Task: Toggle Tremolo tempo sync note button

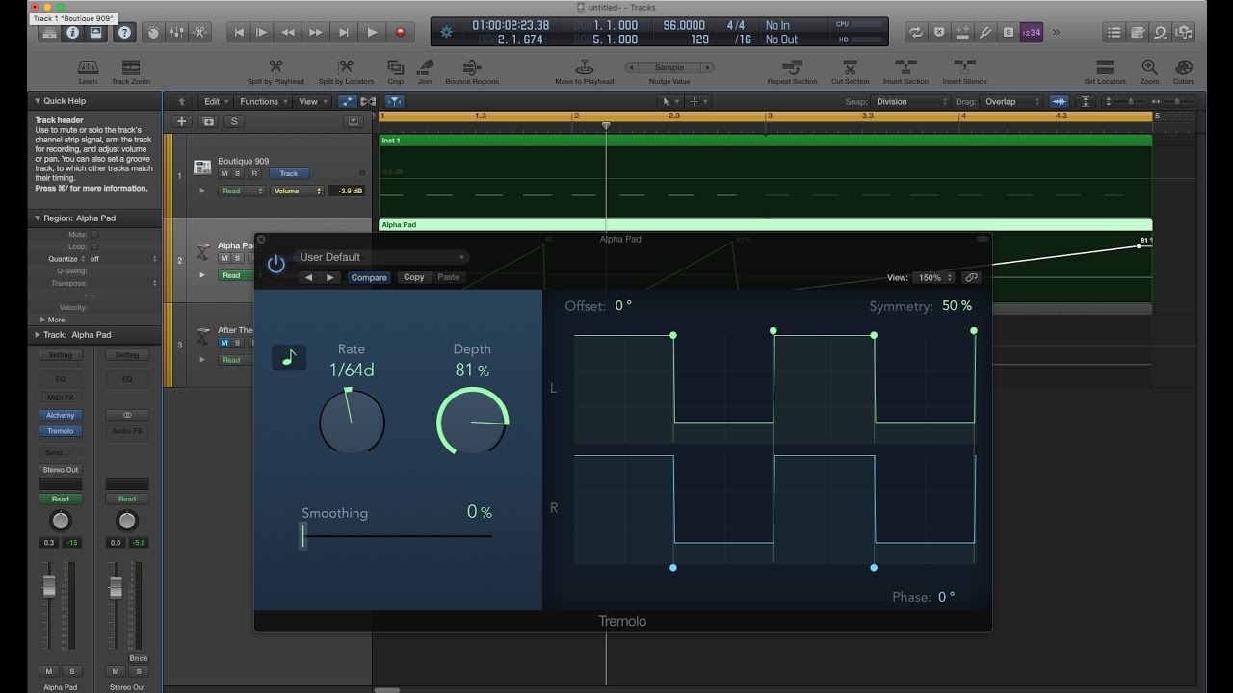Action: 288,357
